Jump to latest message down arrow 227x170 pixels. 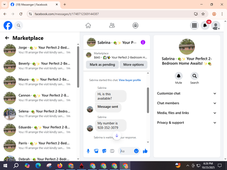tap(117, 136)
